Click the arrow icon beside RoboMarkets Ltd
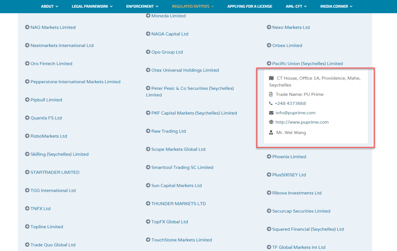The height and width of the screenshot is (251, 397). point(27,136)
